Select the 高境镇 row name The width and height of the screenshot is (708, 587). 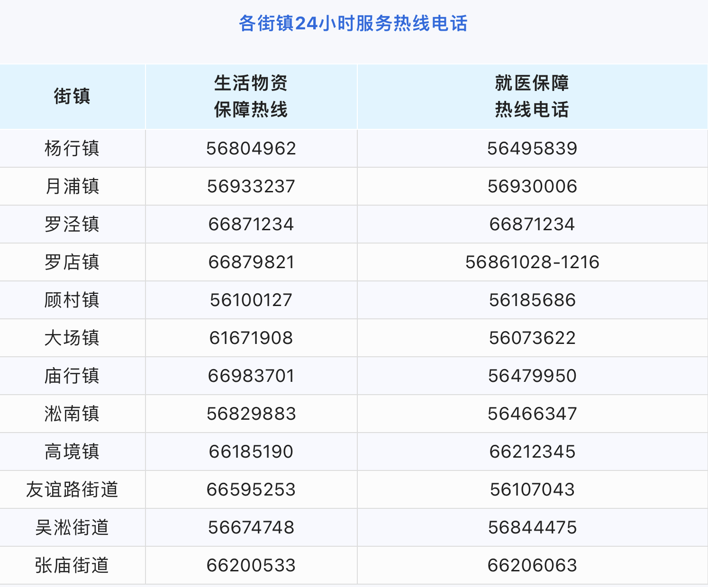pyautogui.click(x=72, y=452)
